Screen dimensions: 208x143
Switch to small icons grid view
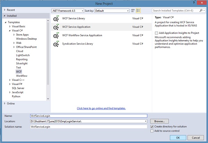[133, 11]
